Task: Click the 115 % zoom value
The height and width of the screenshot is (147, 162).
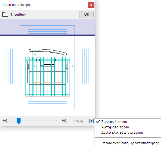Action: 78,121
